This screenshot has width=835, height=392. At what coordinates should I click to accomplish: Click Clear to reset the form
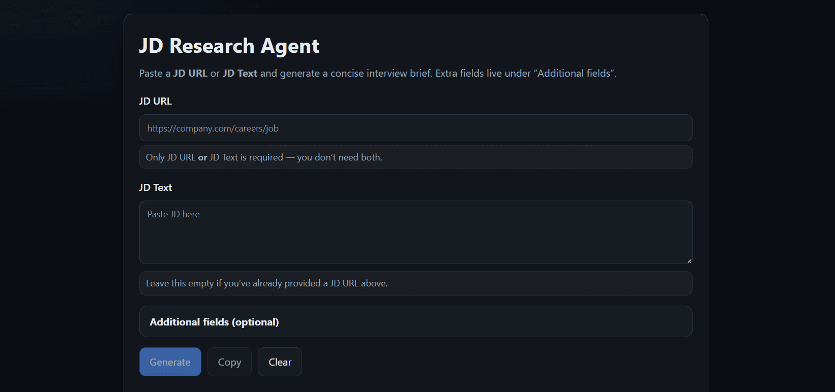(279, 362)
